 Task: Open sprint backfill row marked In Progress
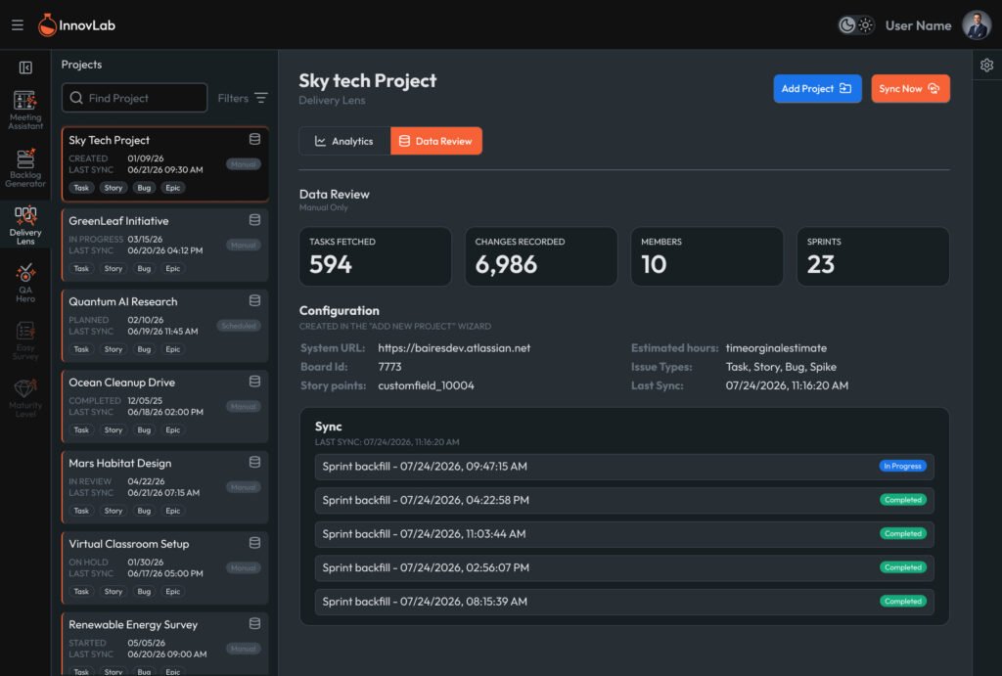pos(624,467)
